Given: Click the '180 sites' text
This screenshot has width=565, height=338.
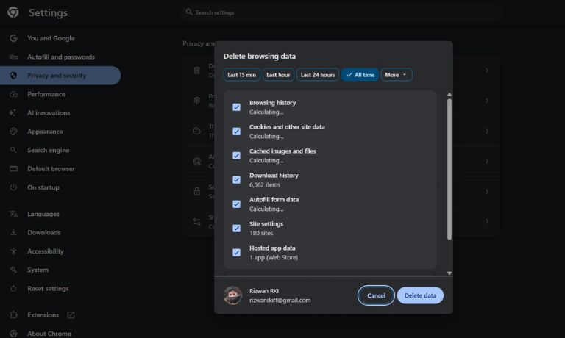Looking at the screenshot, I should pos(261,233).
